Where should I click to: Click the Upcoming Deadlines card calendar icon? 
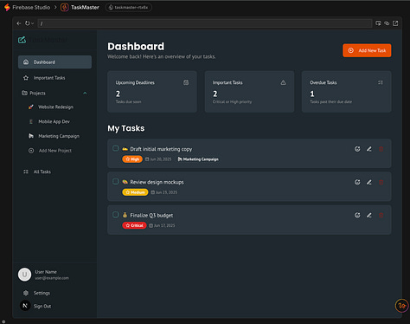pyautogui.click(x=186, y=82)
